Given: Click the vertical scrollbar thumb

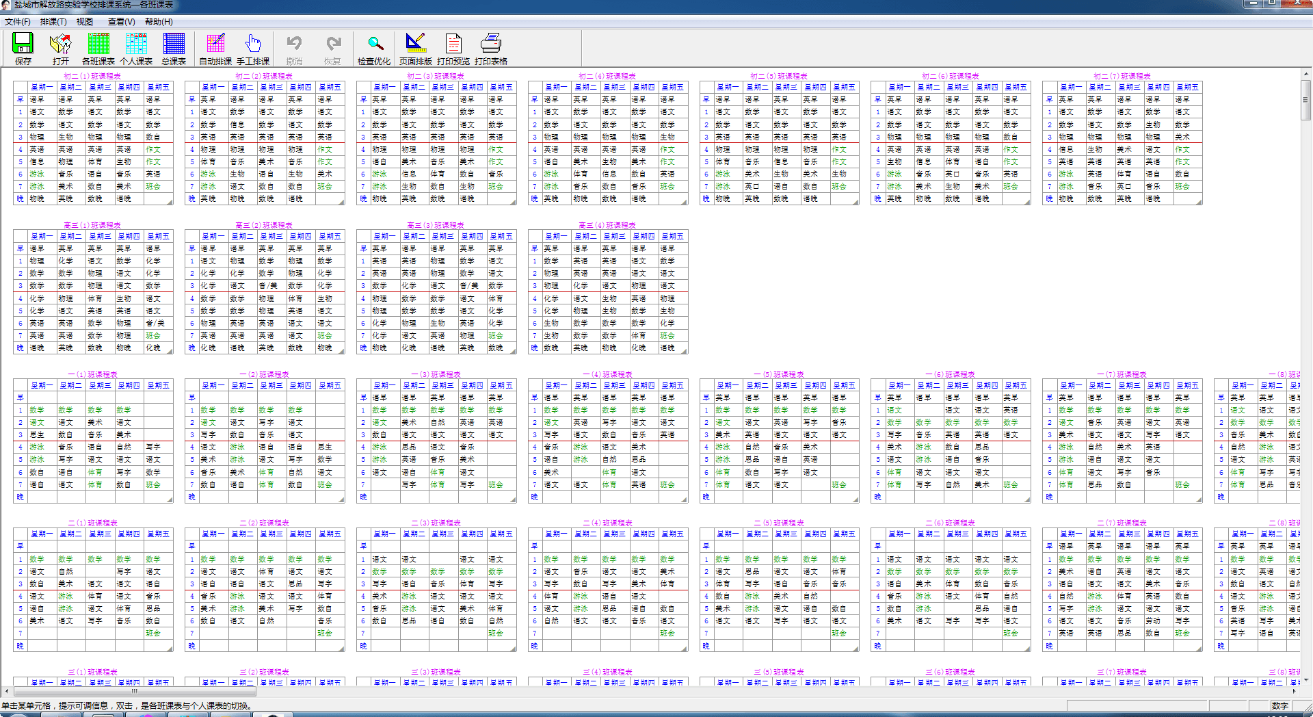Looking at the screenshot, I should tap(1306, 100).
